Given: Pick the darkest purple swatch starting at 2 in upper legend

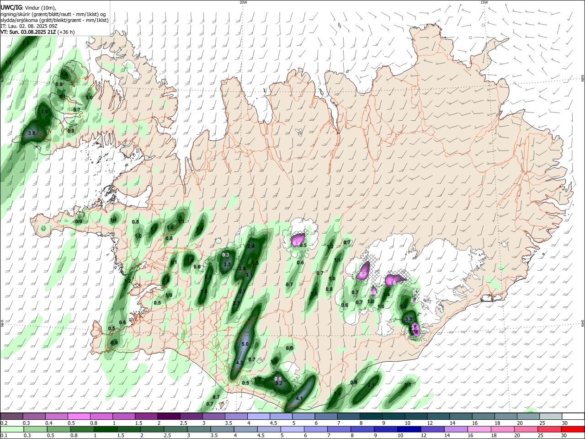Looking at the screenshot, I should coord(168,416).
